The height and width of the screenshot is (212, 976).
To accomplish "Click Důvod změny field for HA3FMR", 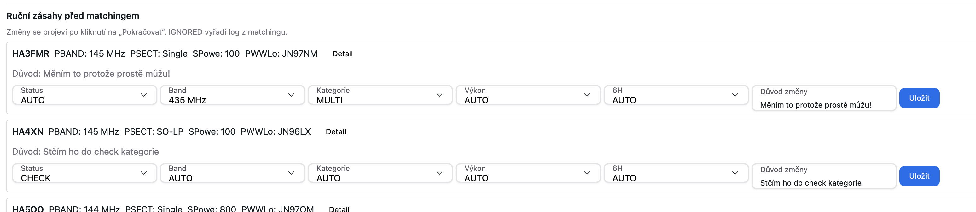I will coord(823,105).
